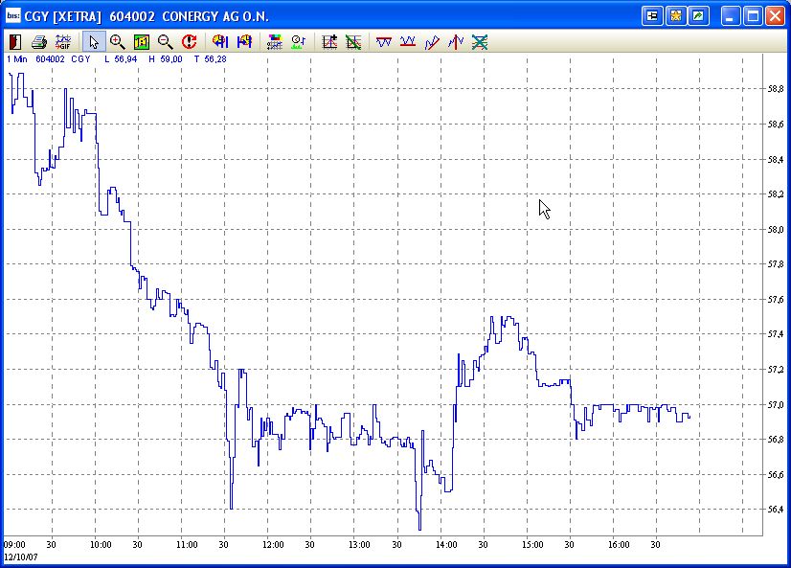Screen dimensions: 791x568
Task: Export the chart as GIF
Action: point(63,41)
